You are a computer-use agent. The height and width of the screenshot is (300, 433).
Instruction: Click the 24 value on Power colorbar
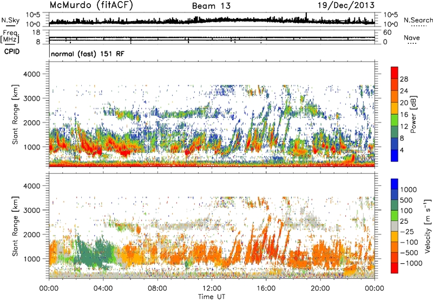tap(404, 91)
